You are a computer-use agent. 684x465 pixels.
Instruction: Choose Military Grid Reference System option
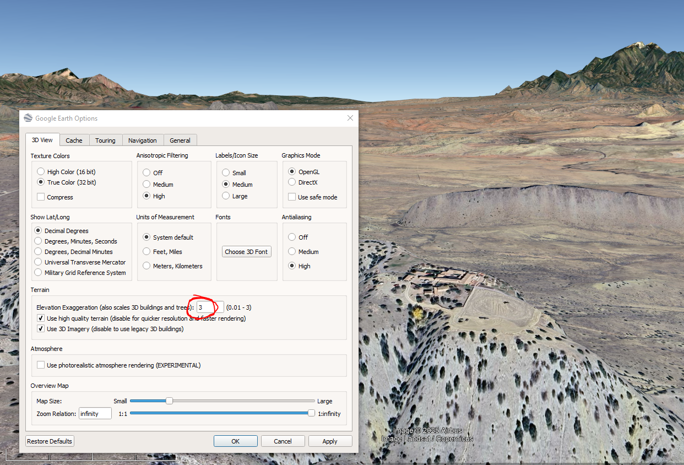[x=38, y=272]
